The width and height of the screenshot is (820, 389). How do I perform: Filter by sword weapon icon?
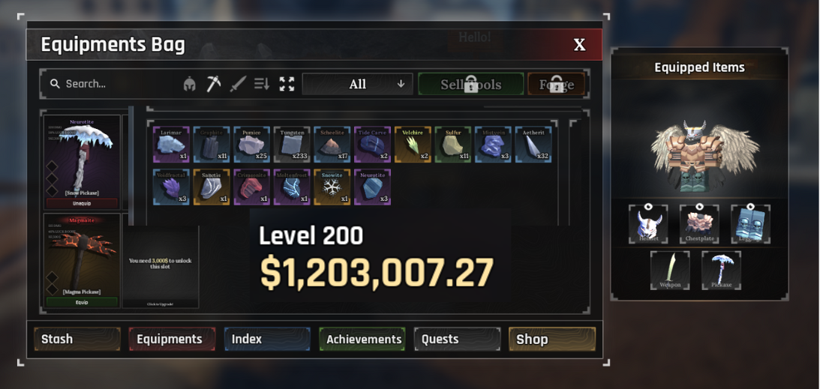(x=238, y=84)
